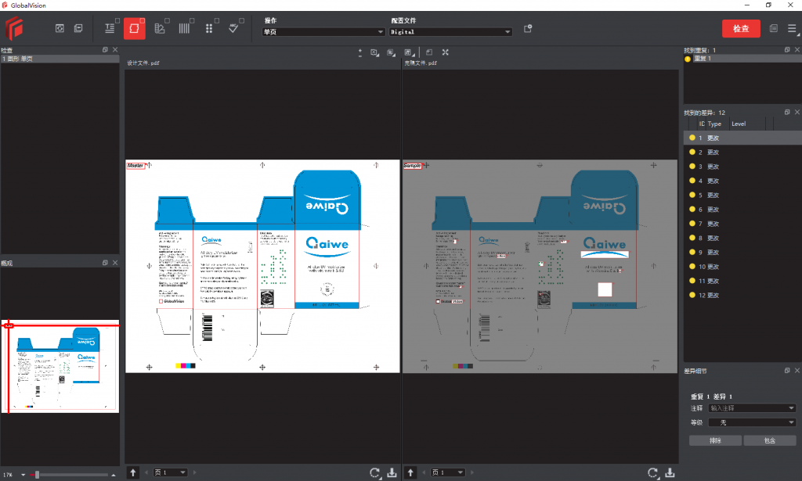Screen dimensions: 802x481
Task: Close the 概观 overview panel
Action: (x=115, y=263)
